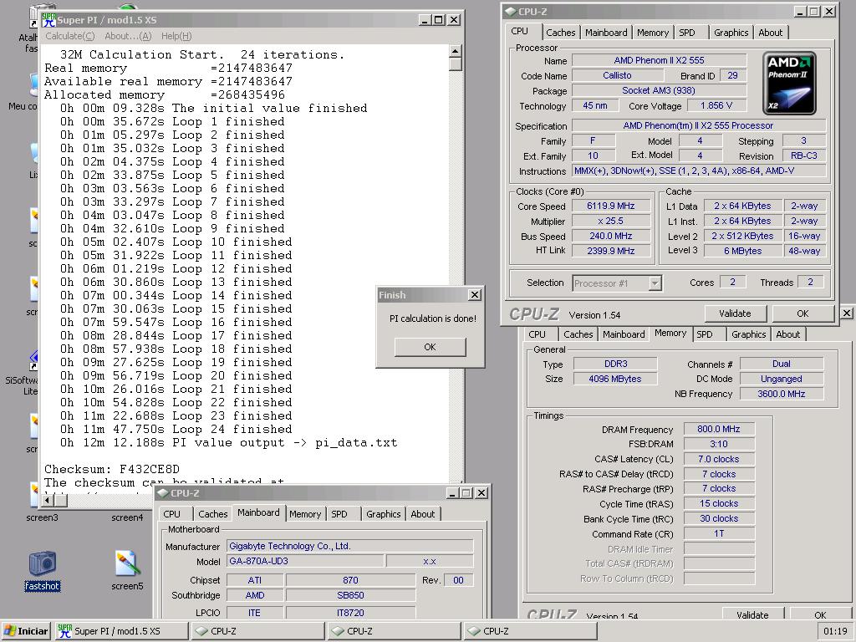Screen dimensions: 856x642
Task: Click OK in top CPU-Z window
Action: (x=802, y=314)
